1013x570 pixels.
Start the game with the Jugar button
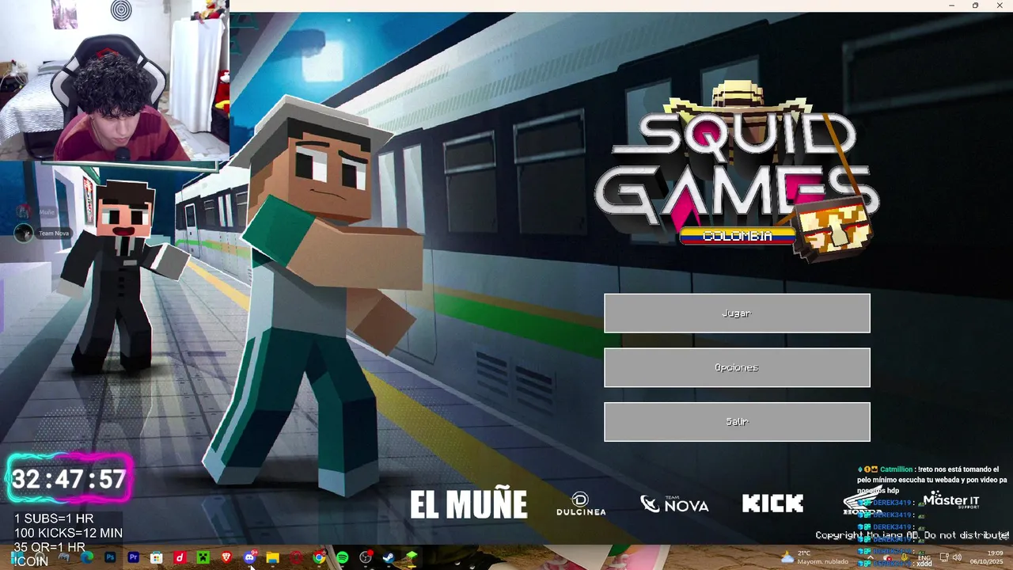[737, 313]
